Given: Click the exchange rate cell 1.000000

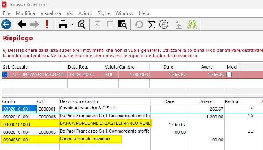Looking at the screenshot, I should [x=134, y=75].
